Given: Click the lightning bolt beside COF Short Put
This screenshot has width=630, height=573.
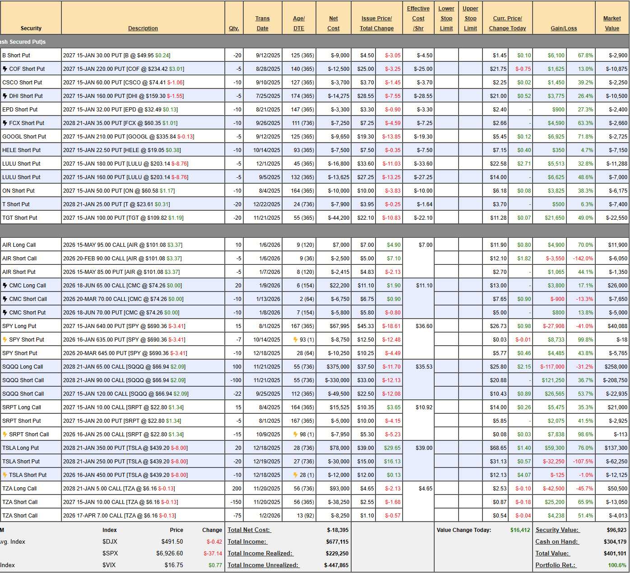Looking at the screenshot, I should (5, 69).
